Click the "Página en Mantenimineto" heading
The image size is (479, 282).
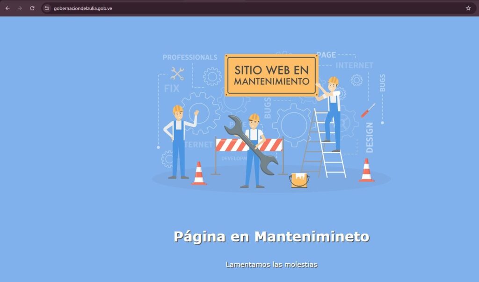point(271,237)
